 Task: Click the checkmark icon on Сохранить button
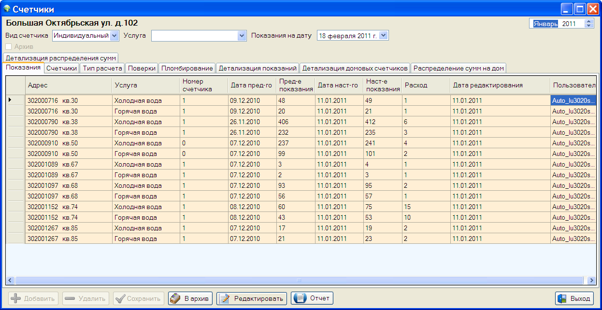click(x=120, y=298)
